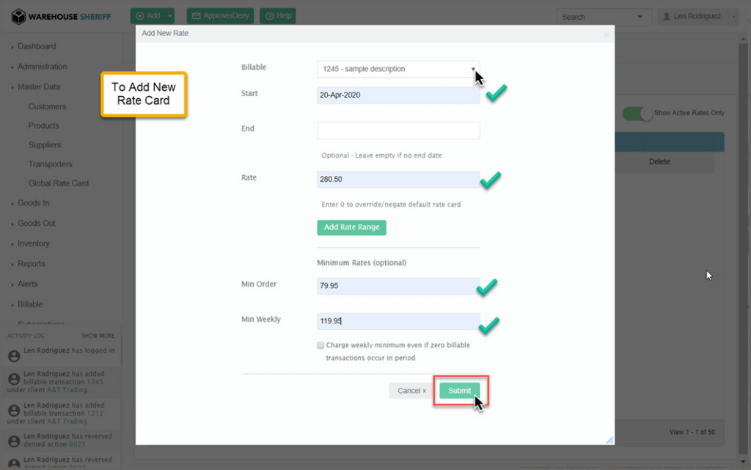Image resolution: width=751 pixels, height=470 pixels.
Task: Click the Approve/Deny envelope button
Action: 220,15
